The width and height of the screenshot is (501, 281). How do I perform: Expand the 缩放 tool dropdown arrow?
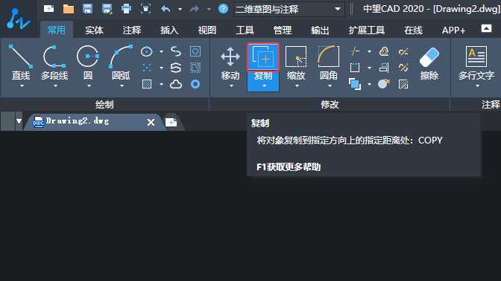[x=297, y=86]
